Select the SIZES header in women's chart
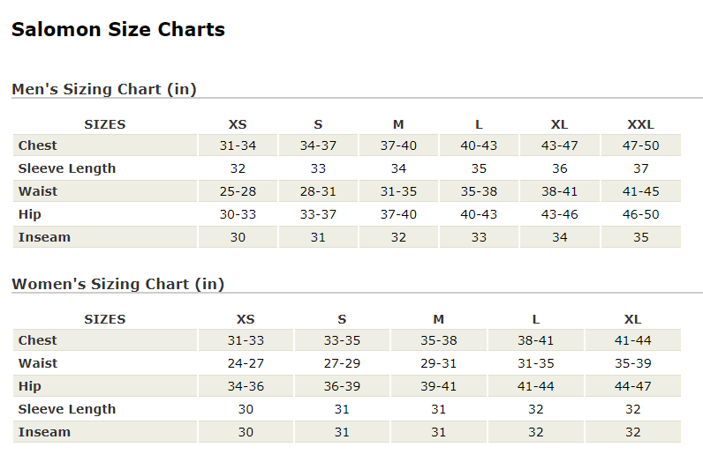 (x=104, y=319)
